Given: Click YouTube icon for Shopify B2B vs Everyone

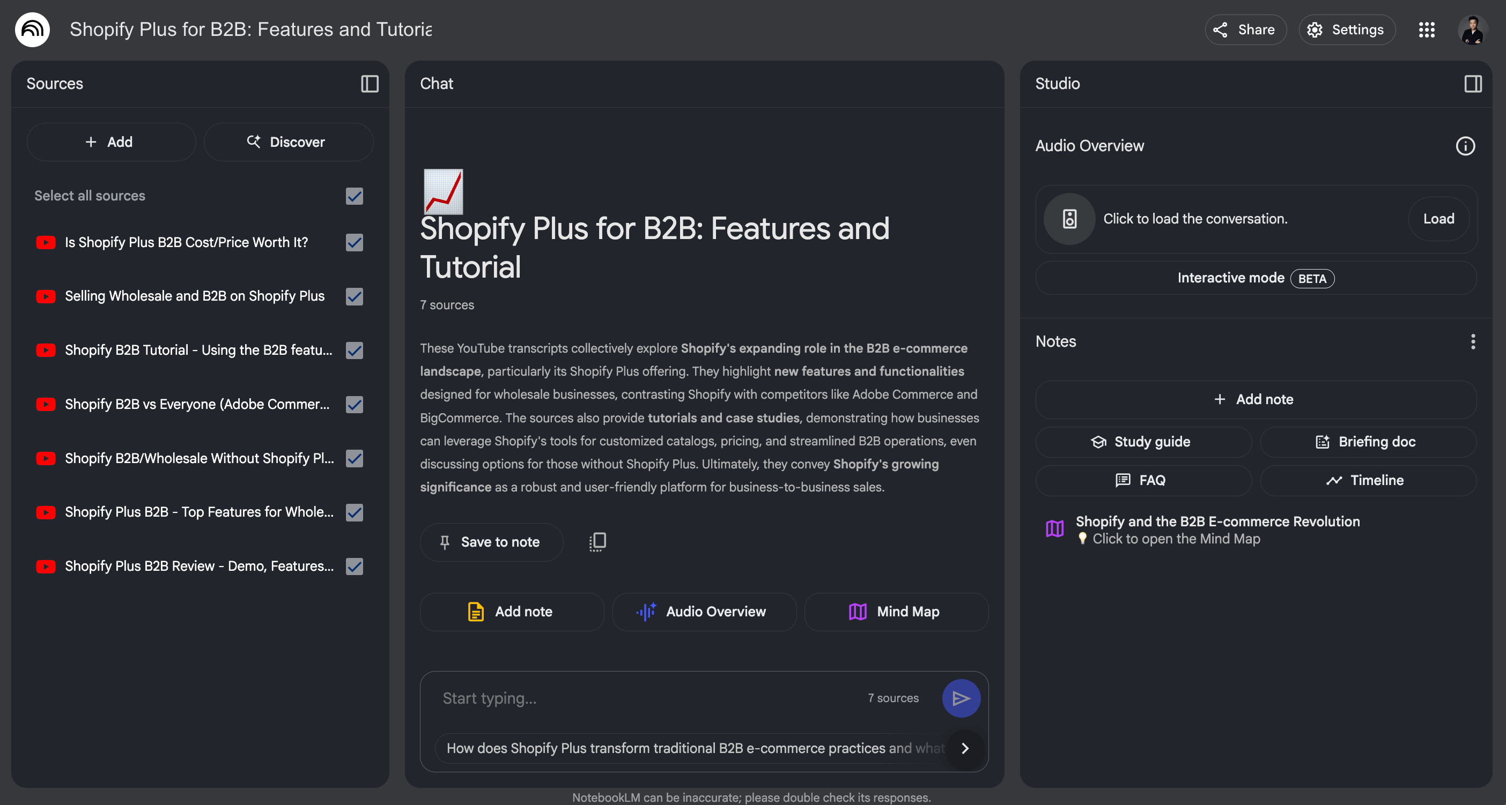Looking at the screenshot, I should tap(46, 404).
